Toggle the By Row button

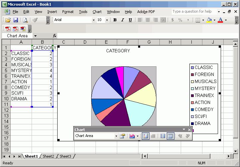[x=162, y=136]
